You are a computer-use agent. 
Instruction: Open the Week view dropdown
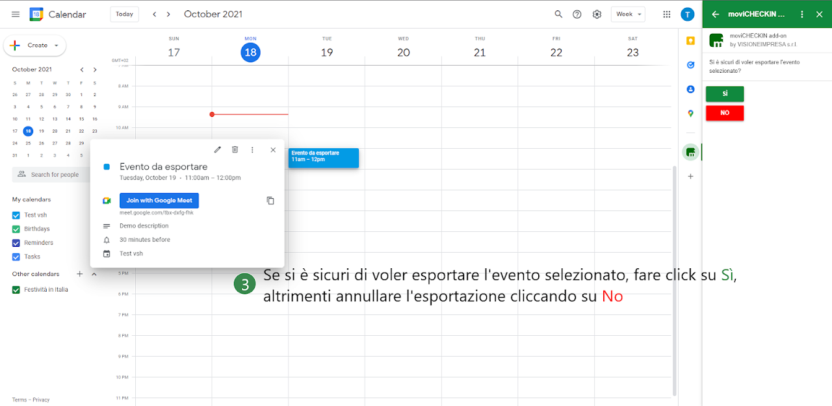[628, 14]
